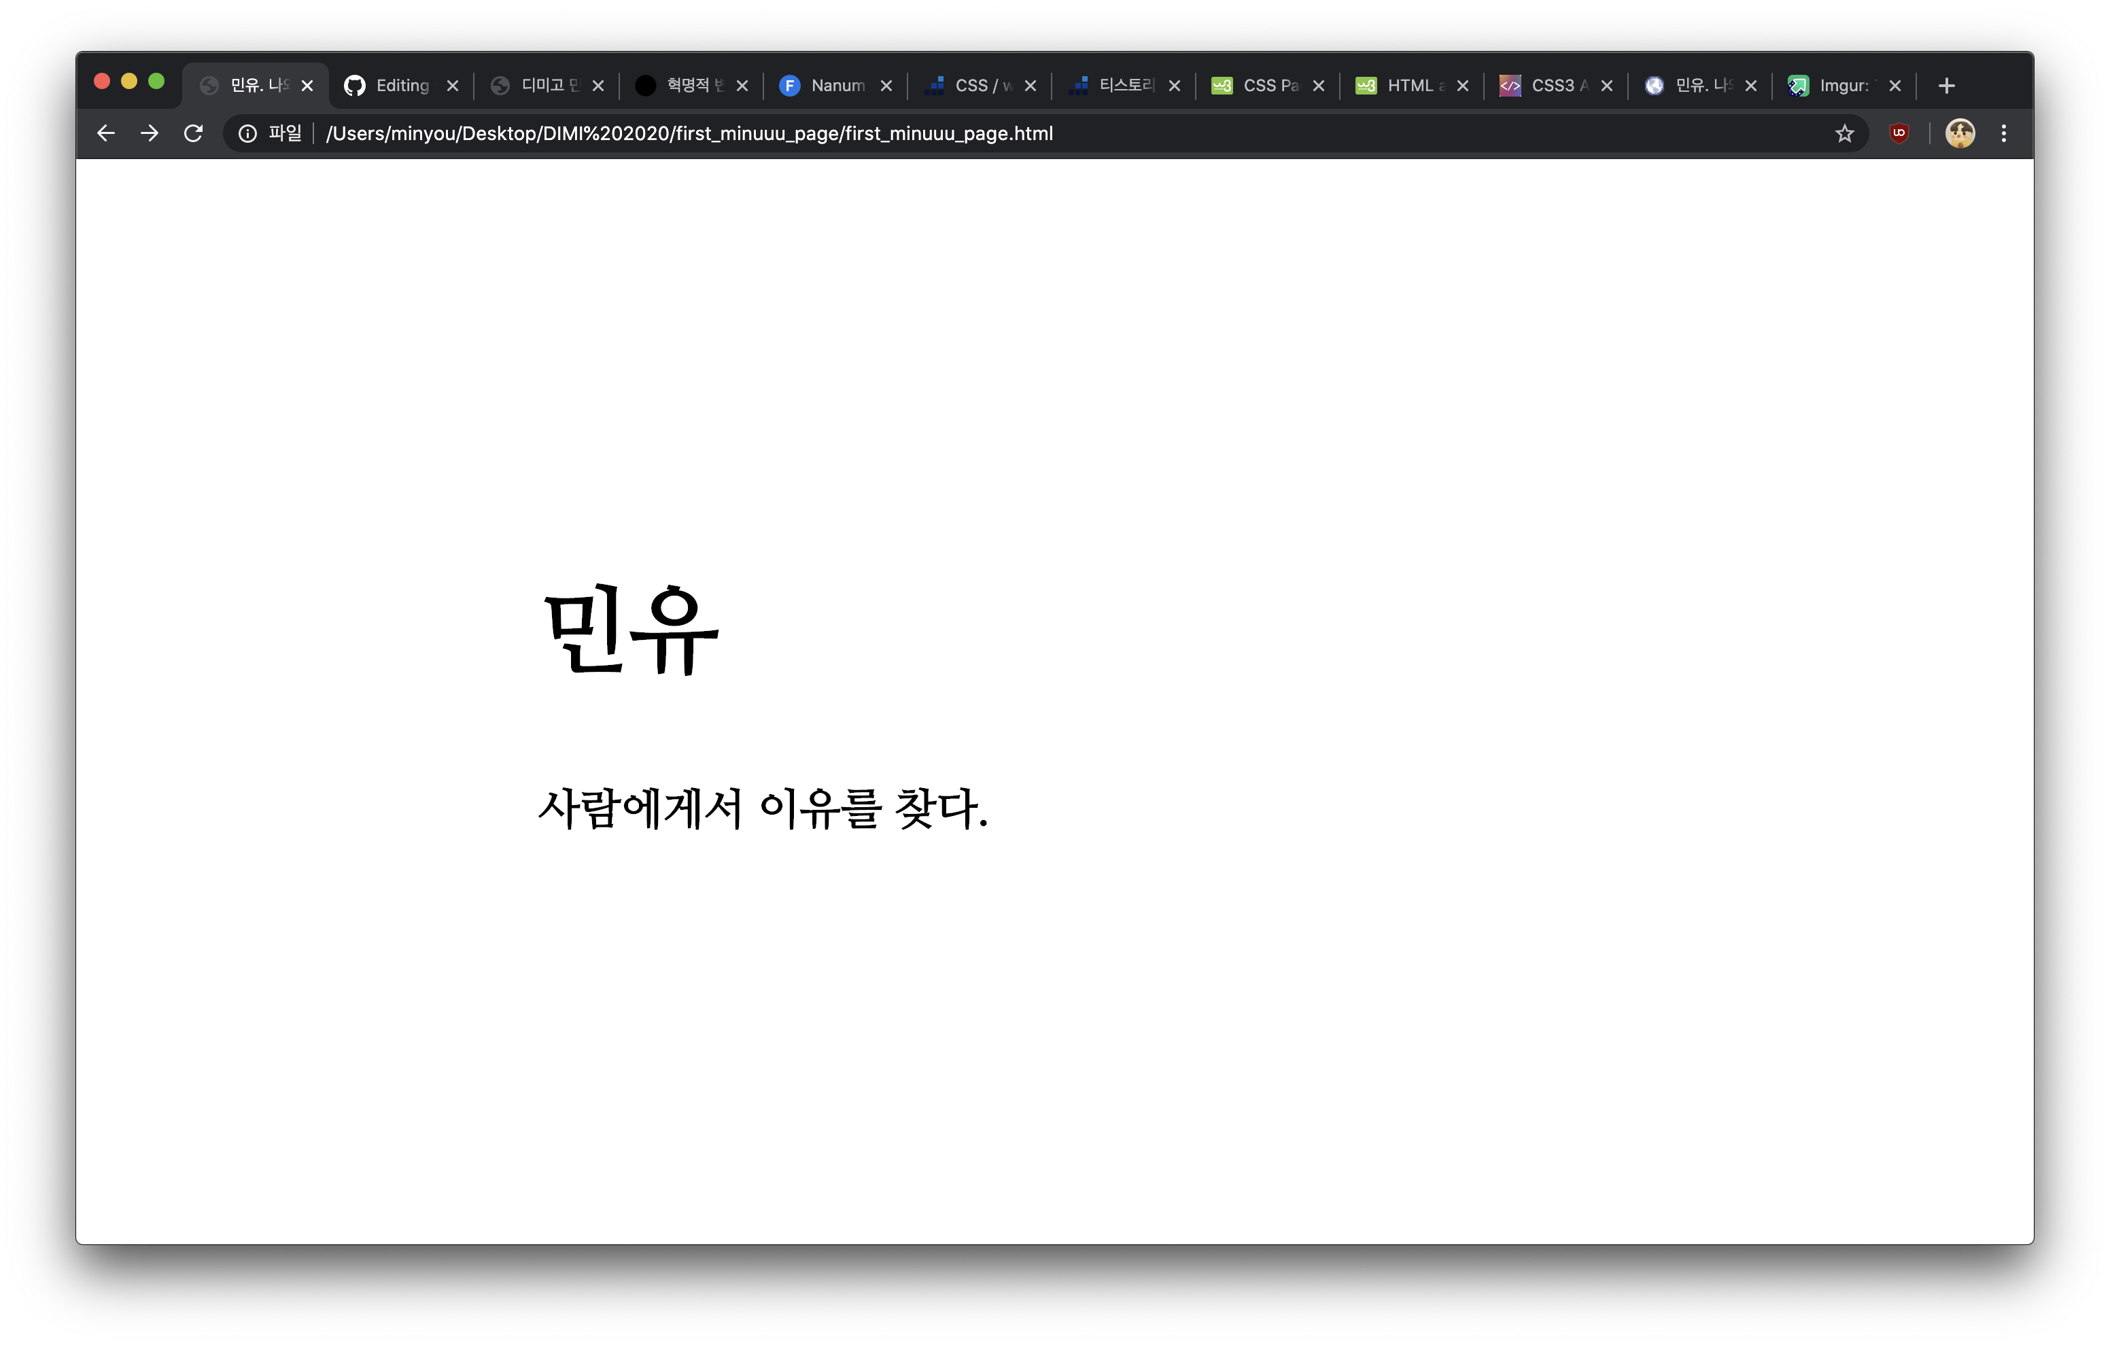
Task: Click the browser forward arrow
Action: pyautogui.click(x=150, y=133)
